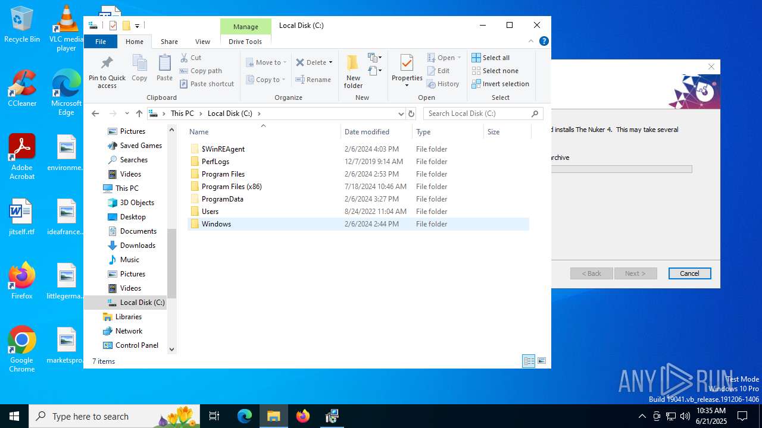Select the Adobe Acrobat desktop icon
The height and width of the screenshot is (428, 762).
point(22,157)
